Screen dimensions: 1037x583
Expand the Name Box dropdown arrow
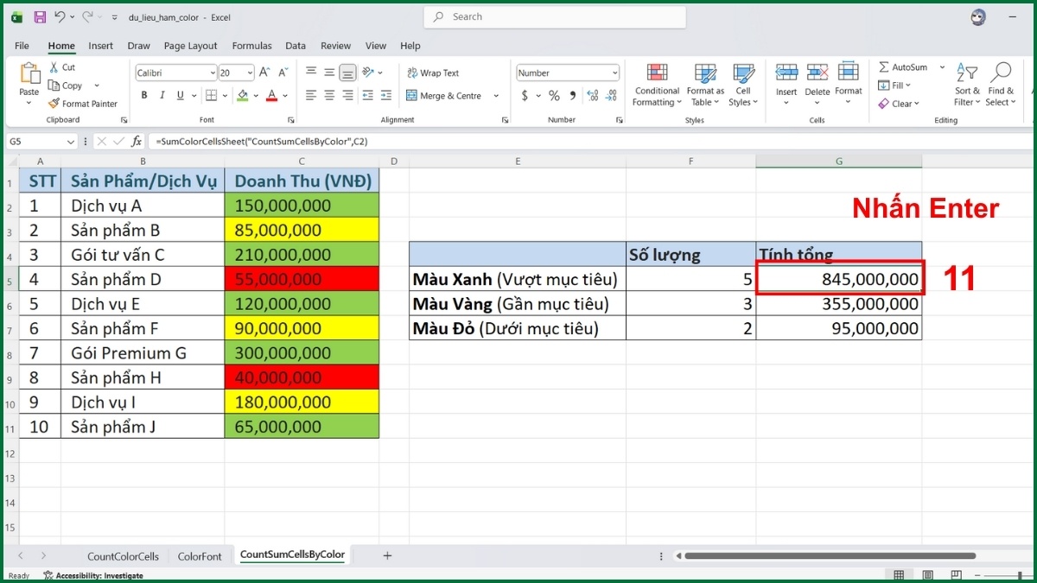coord(71,141)
